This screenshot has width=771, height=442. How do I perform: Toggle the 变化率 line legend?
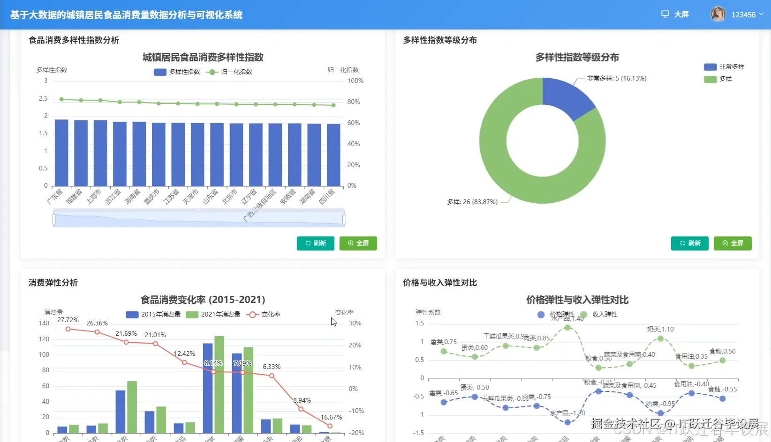point(264,315)
